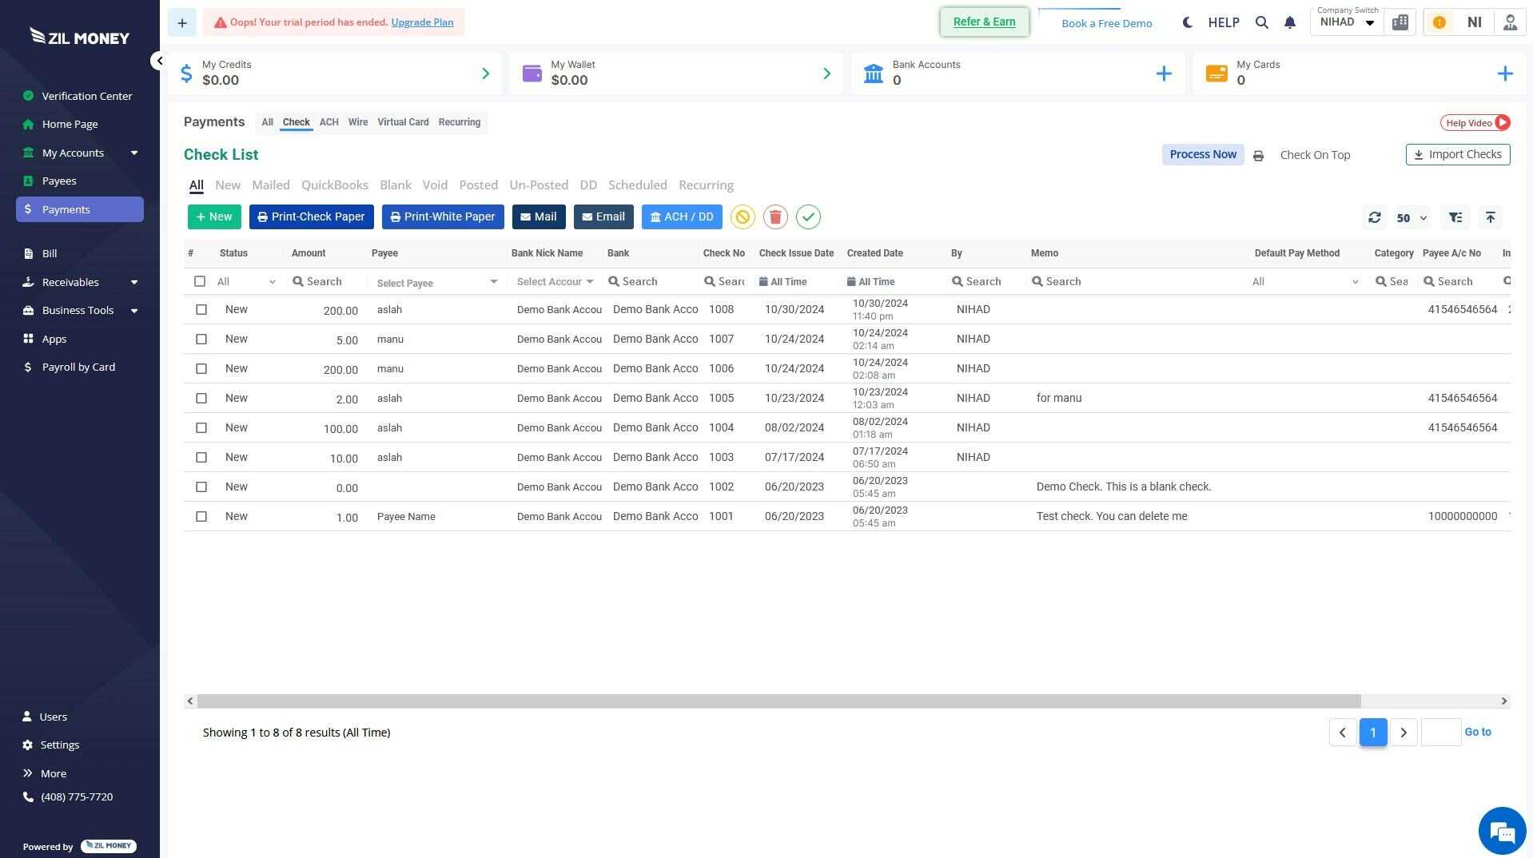Click the red trash delete icon
This screenshot has height=858, width=1533.
click(x=774, y=217)
